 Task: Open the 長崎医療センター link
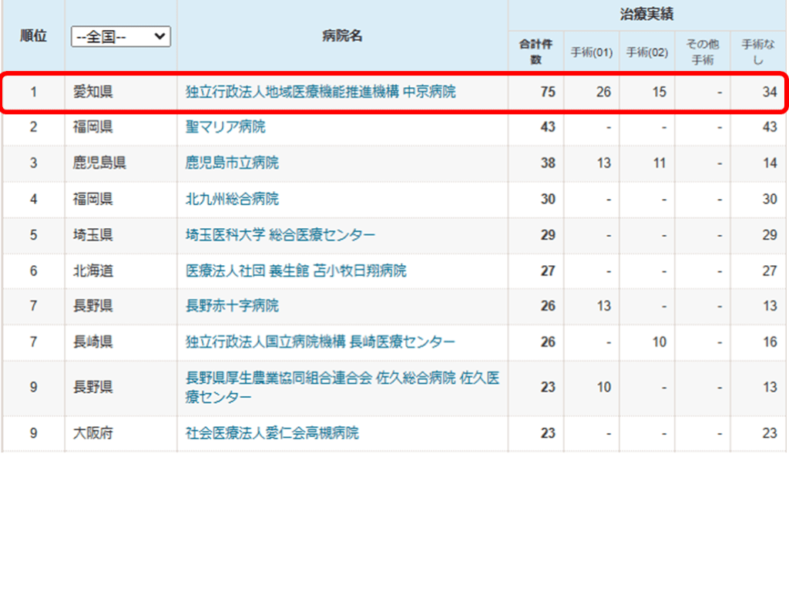tap(321, 341)
